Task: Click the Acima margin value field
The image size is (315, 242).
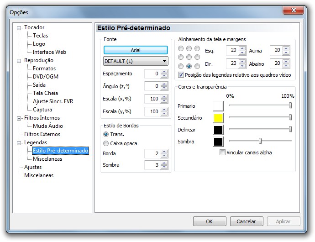Action: (276, 50)
